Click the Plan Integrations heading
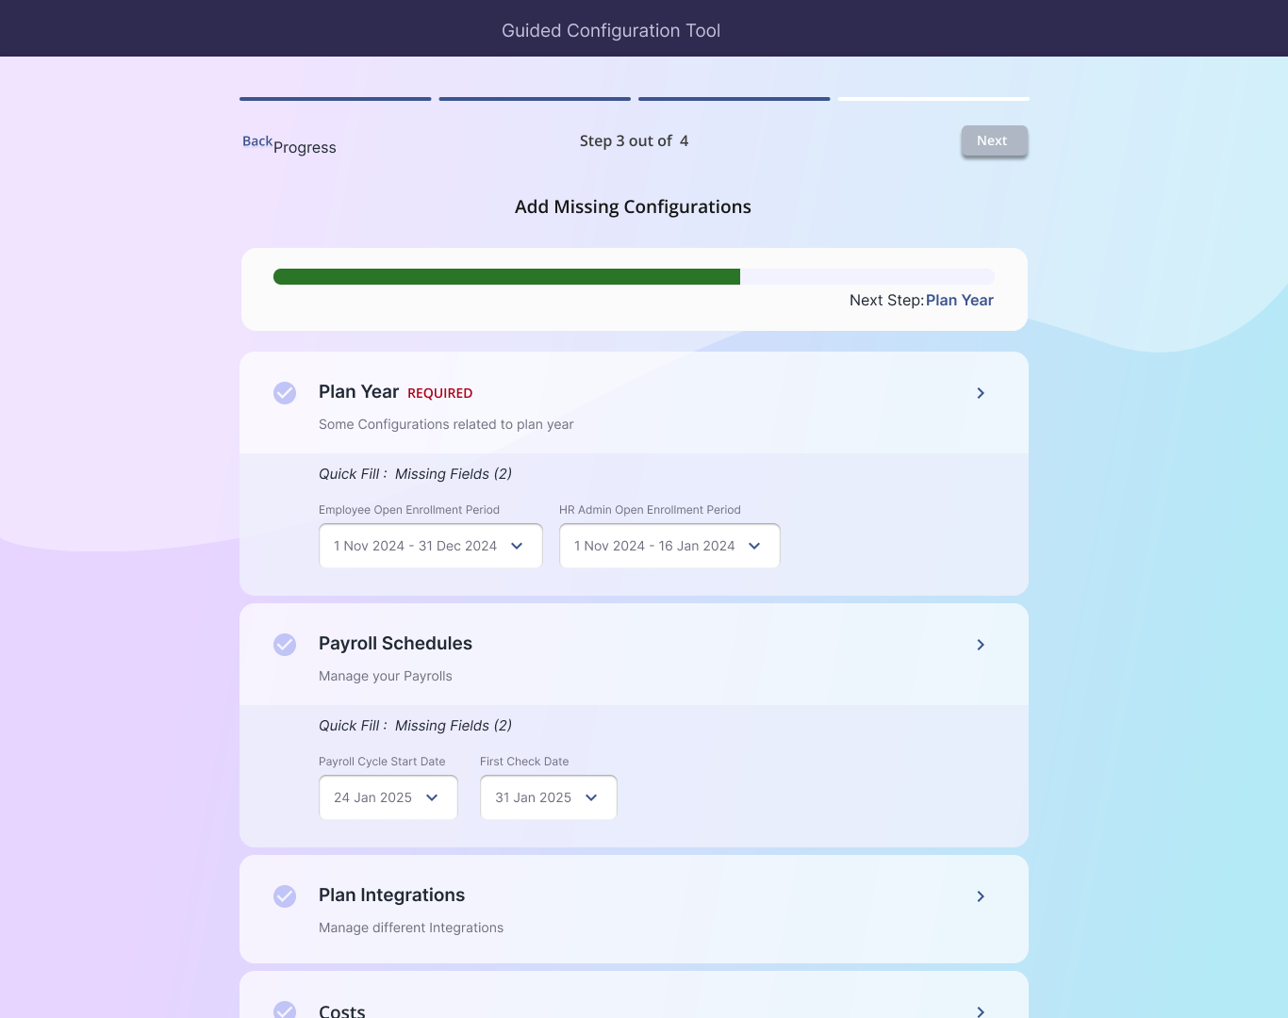The width and height of the screenshot is (1288, 1018). coord(391,895)
